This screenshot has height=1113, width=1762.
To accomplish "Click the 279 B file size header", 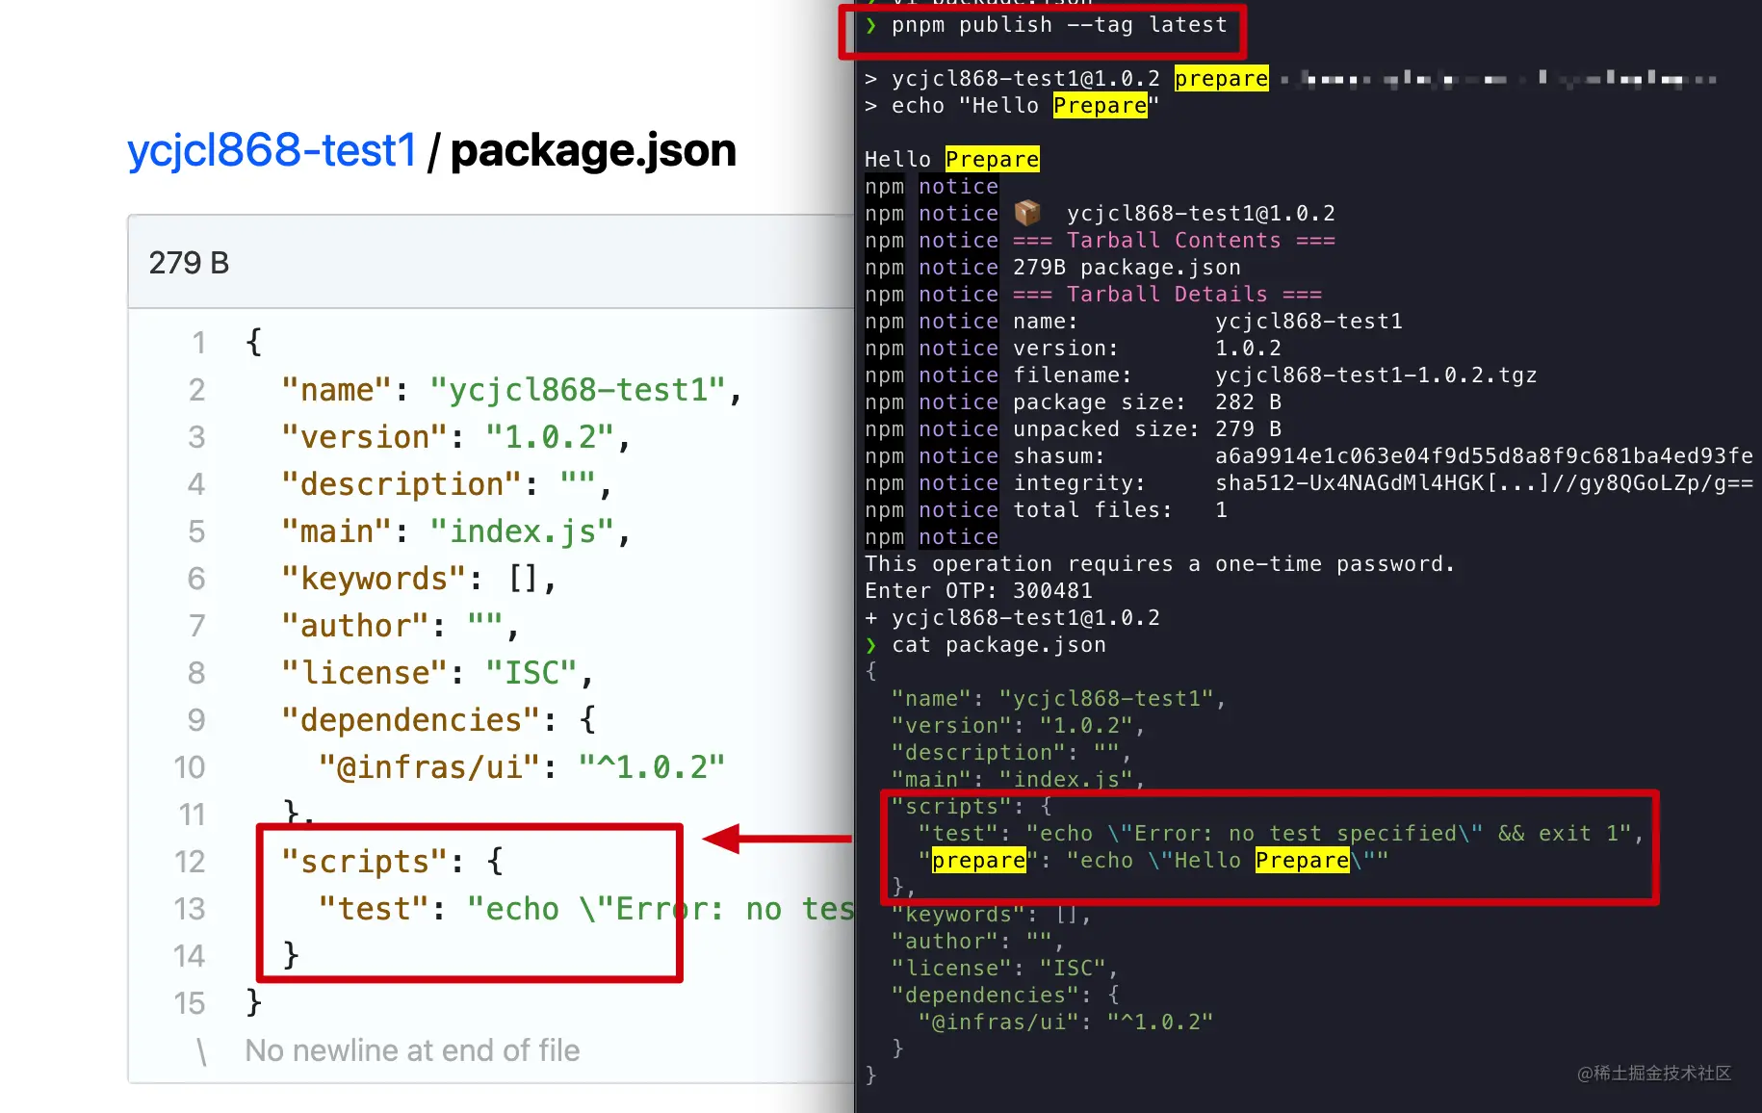I will click(x=189, y=263).
